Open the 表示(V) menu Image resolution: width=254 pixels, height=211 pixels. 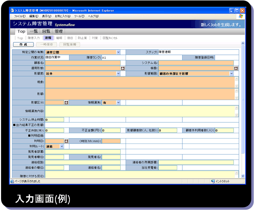(47, 16)
